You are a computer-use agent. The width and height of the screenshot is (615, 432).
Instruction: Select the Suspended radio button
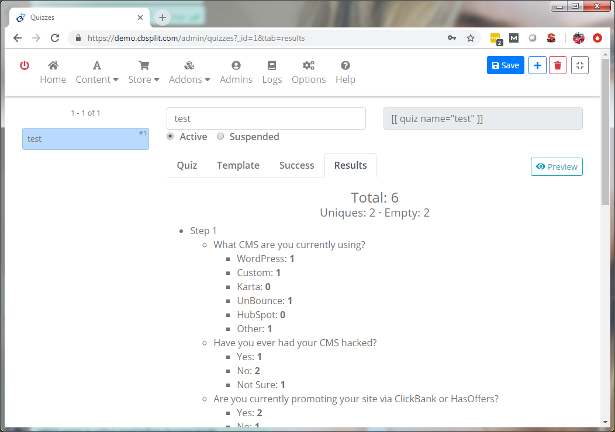tap(220, 137)
